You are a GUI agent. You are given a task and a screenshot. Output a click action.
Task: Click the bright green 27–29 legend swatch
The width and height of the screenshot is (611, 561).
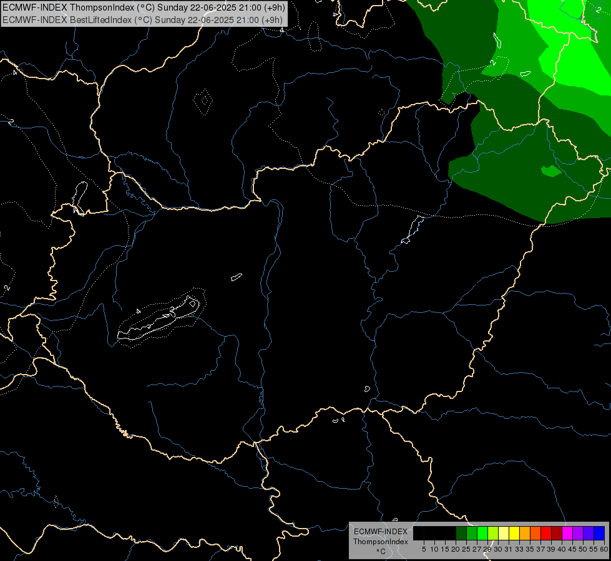(x=482, y=533)
